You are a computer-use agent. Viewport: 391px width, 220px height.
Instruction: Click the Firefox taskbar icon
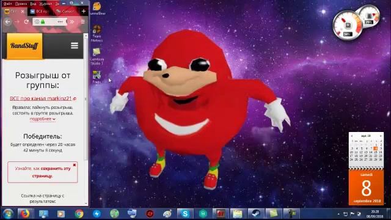pos(24,214)
